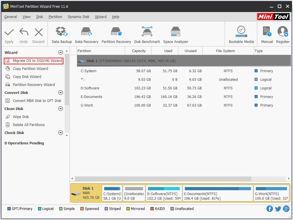Launch Migrate OS to SSD/HD Wizard
The width and height of the screenshot is (293, 220).
tap(37, 61)
